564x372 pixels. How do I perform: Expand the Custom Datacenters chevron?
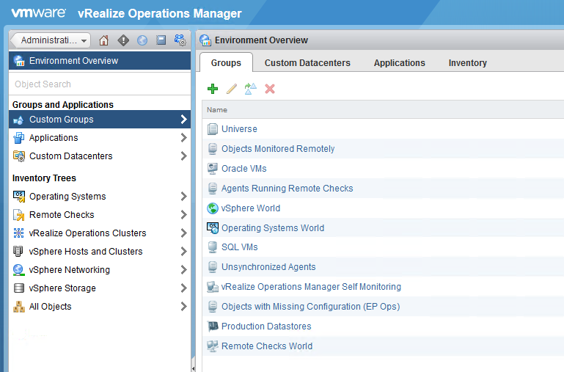[x=183, y=156]
